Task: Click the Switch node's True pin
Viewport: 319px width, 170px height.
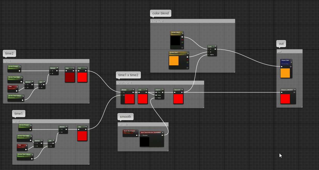Action: 156,92
